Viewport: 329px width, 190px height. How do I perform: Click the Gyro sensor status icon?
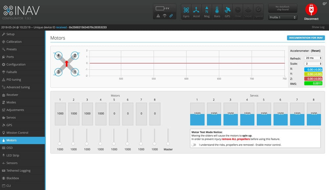pyautogui.click(x=186, y=12)
